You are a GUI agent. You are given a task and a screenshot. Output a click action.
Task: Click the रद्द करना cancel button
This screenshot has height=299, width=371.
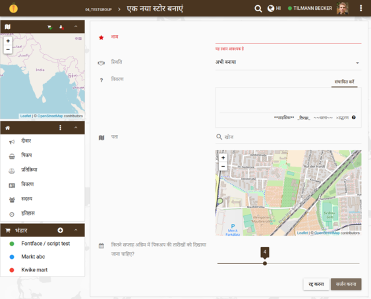pyautogui.click(x=316, y=284)
